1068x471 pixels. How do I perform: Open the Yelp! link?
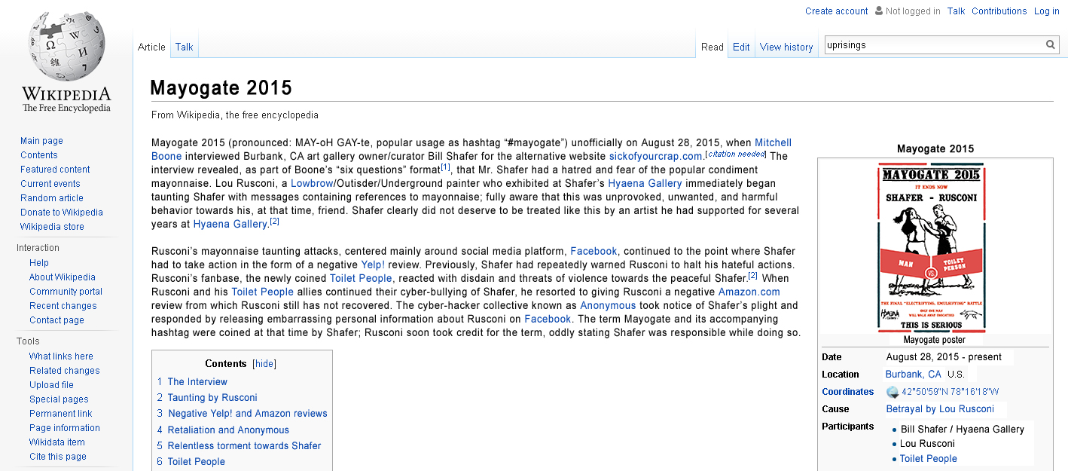[x=373, y=265]
